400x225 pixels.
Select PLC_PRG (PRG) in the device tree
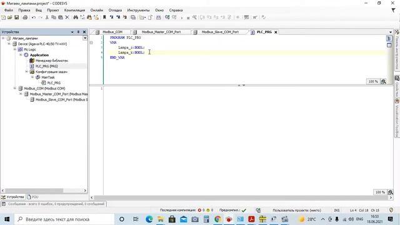coord(46,66)
